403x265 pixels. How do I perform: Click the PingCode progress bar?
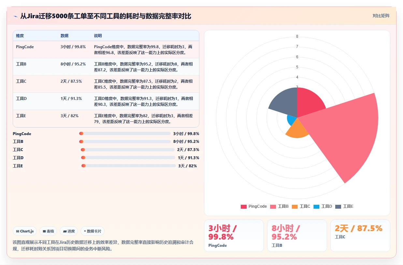125,133
